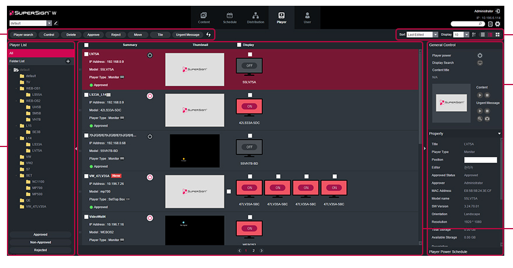Click the Player power icon in General Control
The image size is (513, 268).
pos(480,55)
